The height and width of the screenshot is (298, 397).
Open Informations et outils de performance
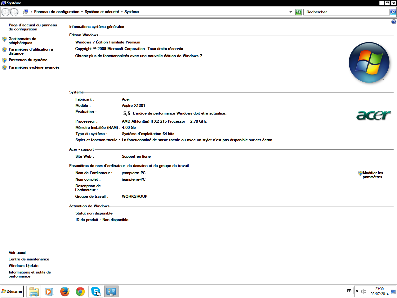coord(30,274)
